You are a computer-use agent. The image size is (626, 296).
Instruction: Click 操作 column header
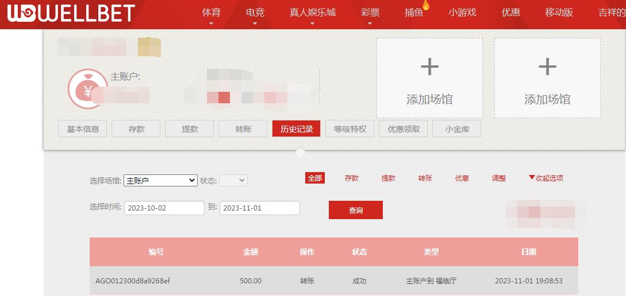[x=308, y=252]
